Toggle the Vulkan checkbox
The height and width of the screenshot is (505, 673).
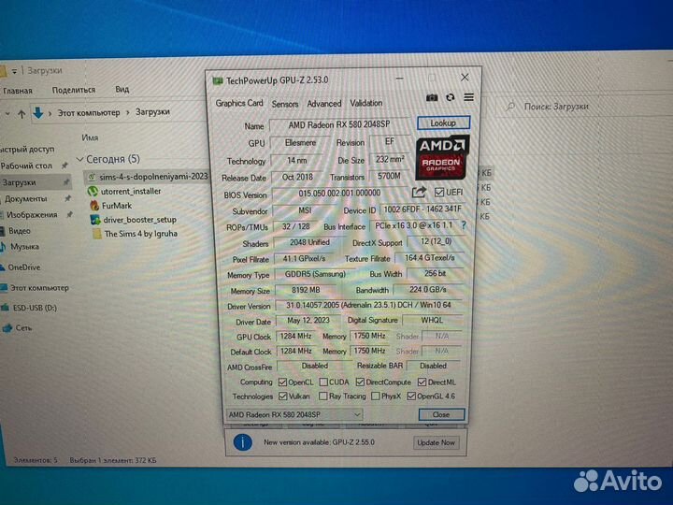(283, 396)
